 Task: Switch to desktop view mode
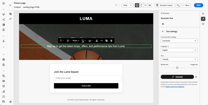tap(137, 5)
